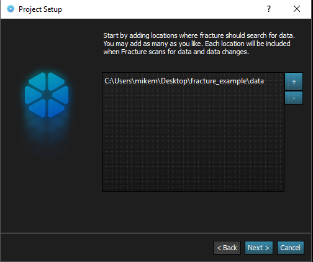Go back with the < Back button
The width and height of the screenshot is (313, 262).
pyautogui.click(x=227, y=248)
